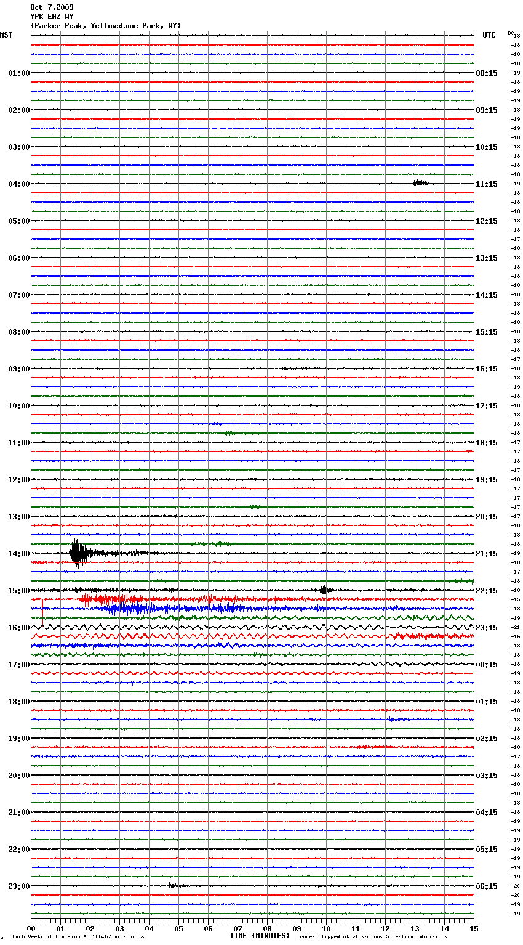Viewport: 523px width, 945px height.
Task: Select the station code "YPK EHZ WY"
Action: click(x=52, y=17)
